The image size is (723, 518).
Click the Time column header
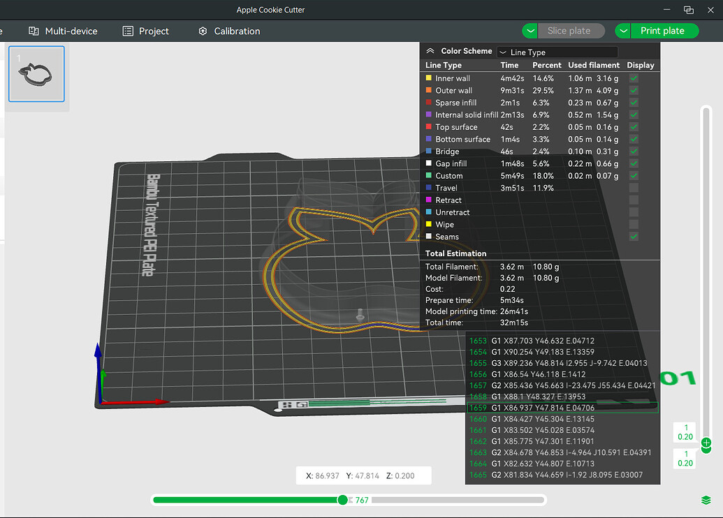coord(509,65)
